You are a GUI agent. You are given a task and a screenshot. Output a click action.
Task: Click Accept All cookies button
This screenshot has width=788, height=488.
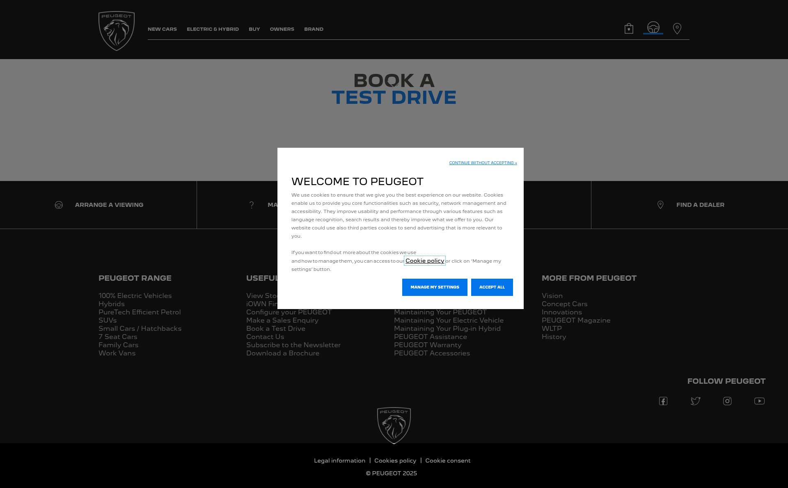tap(492, 287)
